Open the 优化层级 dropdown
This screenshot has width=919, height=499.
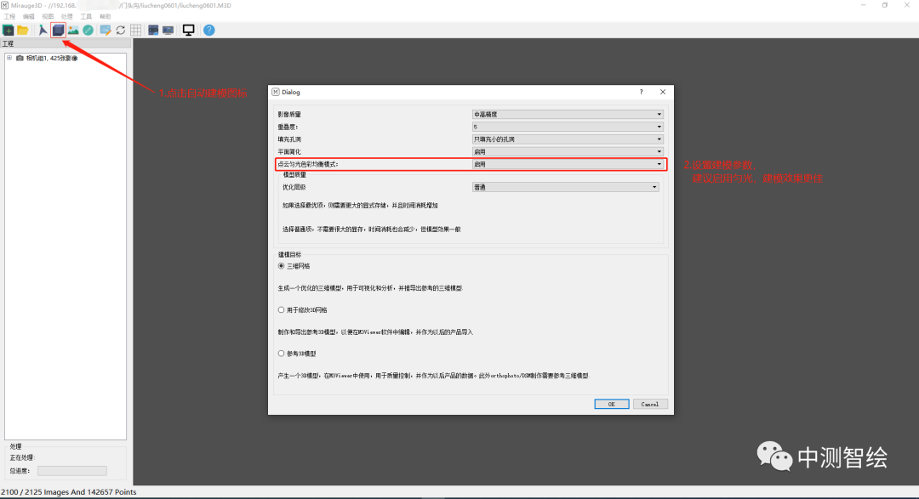566,187
